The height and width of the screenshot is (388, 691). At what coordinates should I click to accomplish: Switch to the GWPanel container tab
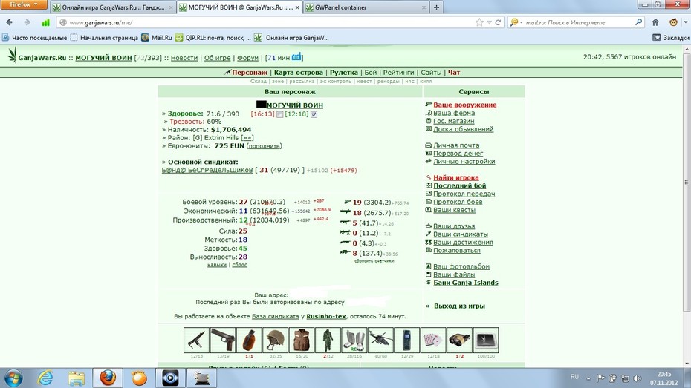coord(366,7)
